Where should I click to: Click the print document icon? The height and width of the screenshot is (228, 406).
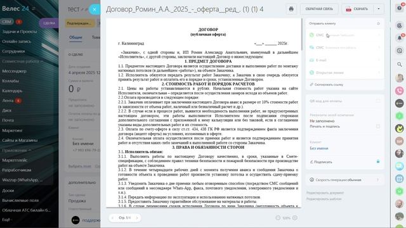291,9
